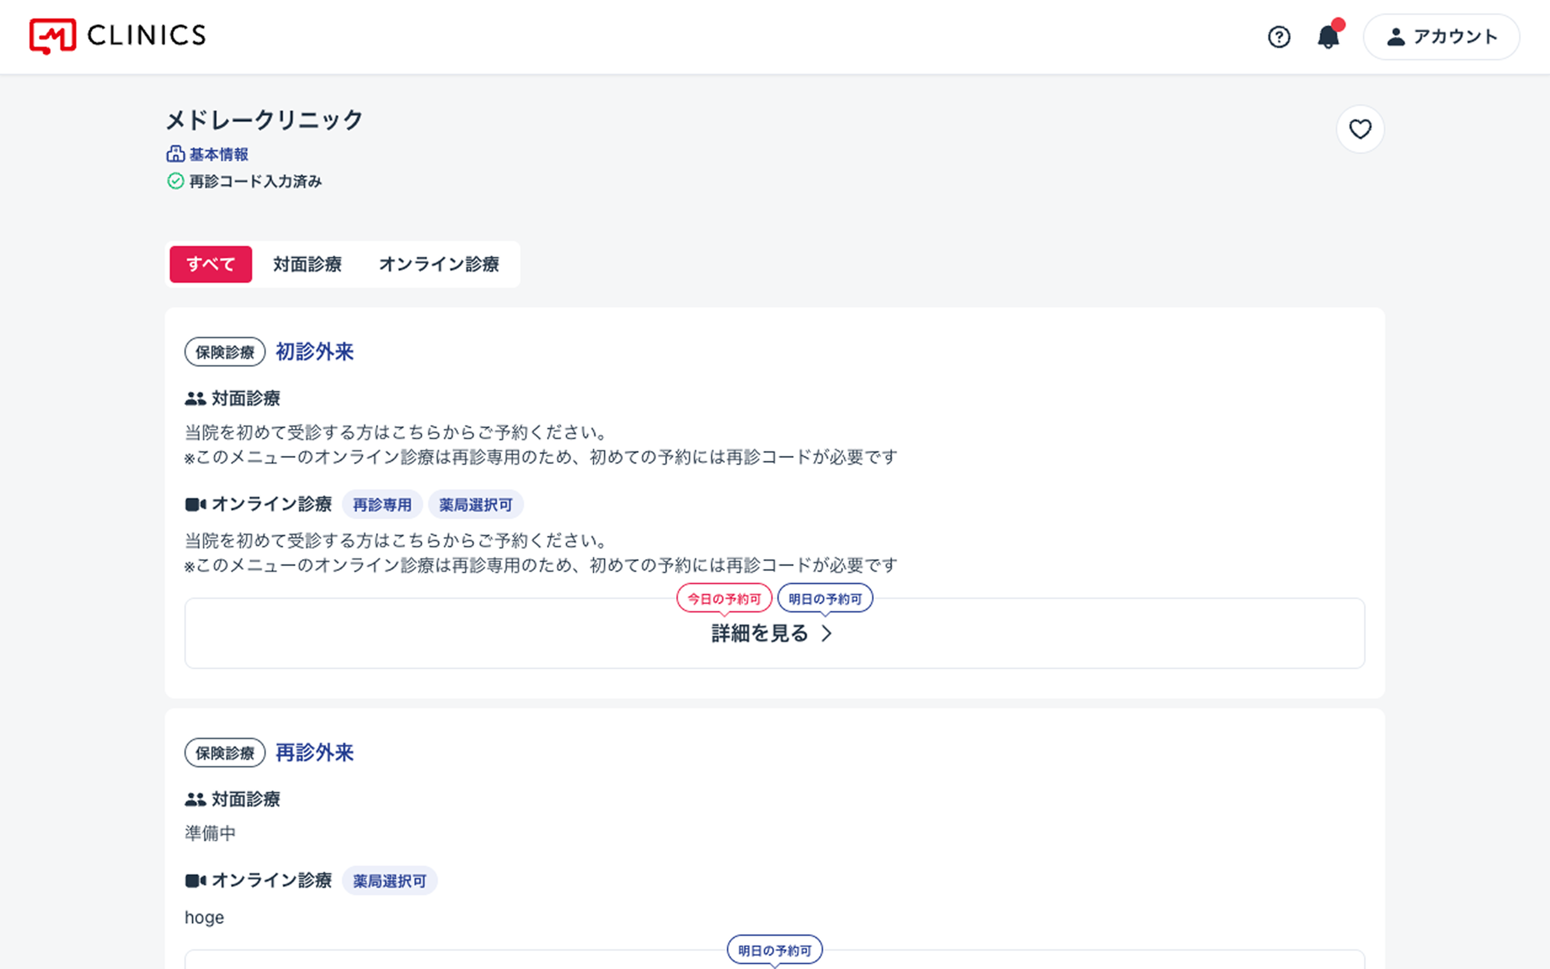
Task: Click people icon by 対面診療 in 再診外来
Action: click(195, 799)
